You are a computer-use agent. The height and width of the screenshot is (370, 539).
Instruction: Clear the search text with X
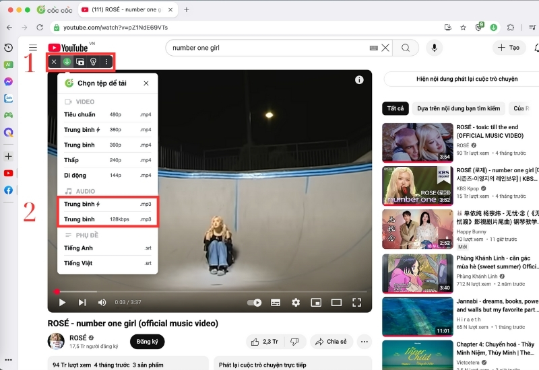coord(385,48)
